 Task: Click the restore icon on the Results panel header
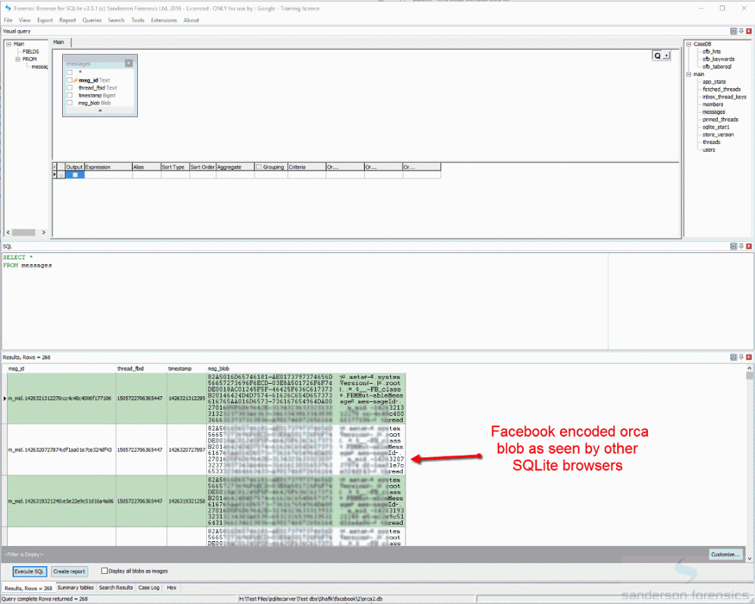click(x=733, y=357)
